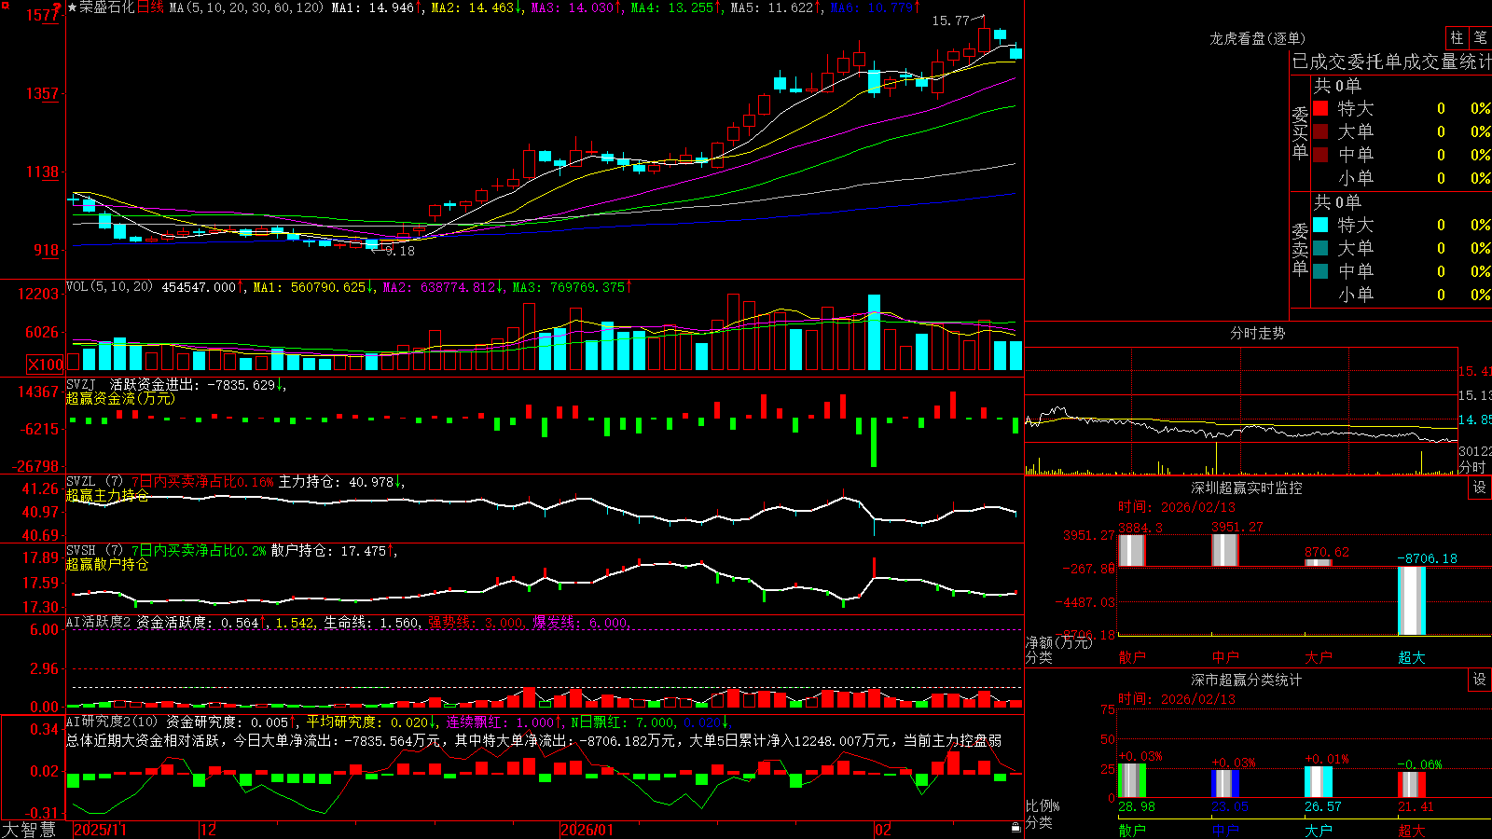1492x839 pixels.
Task: Switch to 柱 bar display mode
Action: coord(1457,37)
